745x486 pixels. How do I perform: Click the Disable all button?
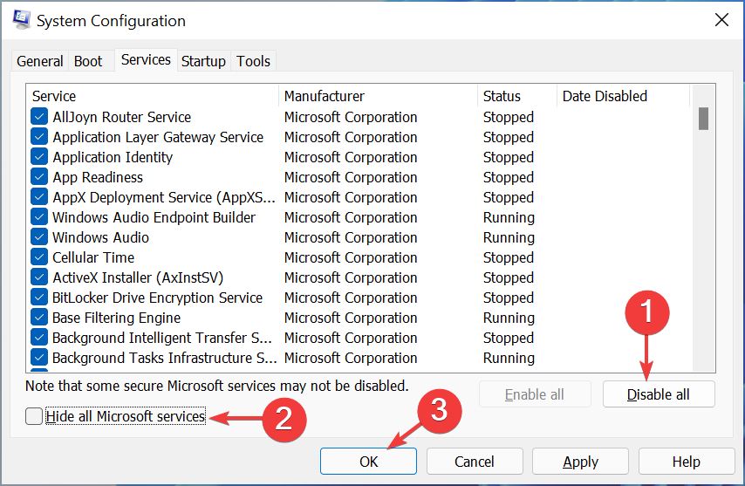[659, 394]
